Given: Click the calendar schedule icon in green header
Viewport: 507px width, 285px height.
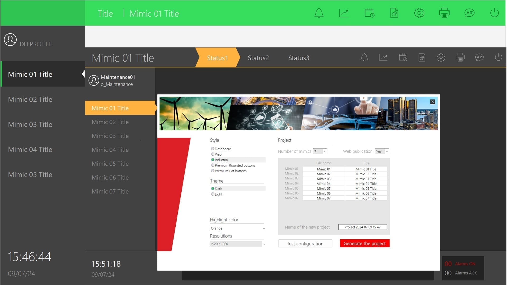Looking at the screenshot, I should pos(369,13).
